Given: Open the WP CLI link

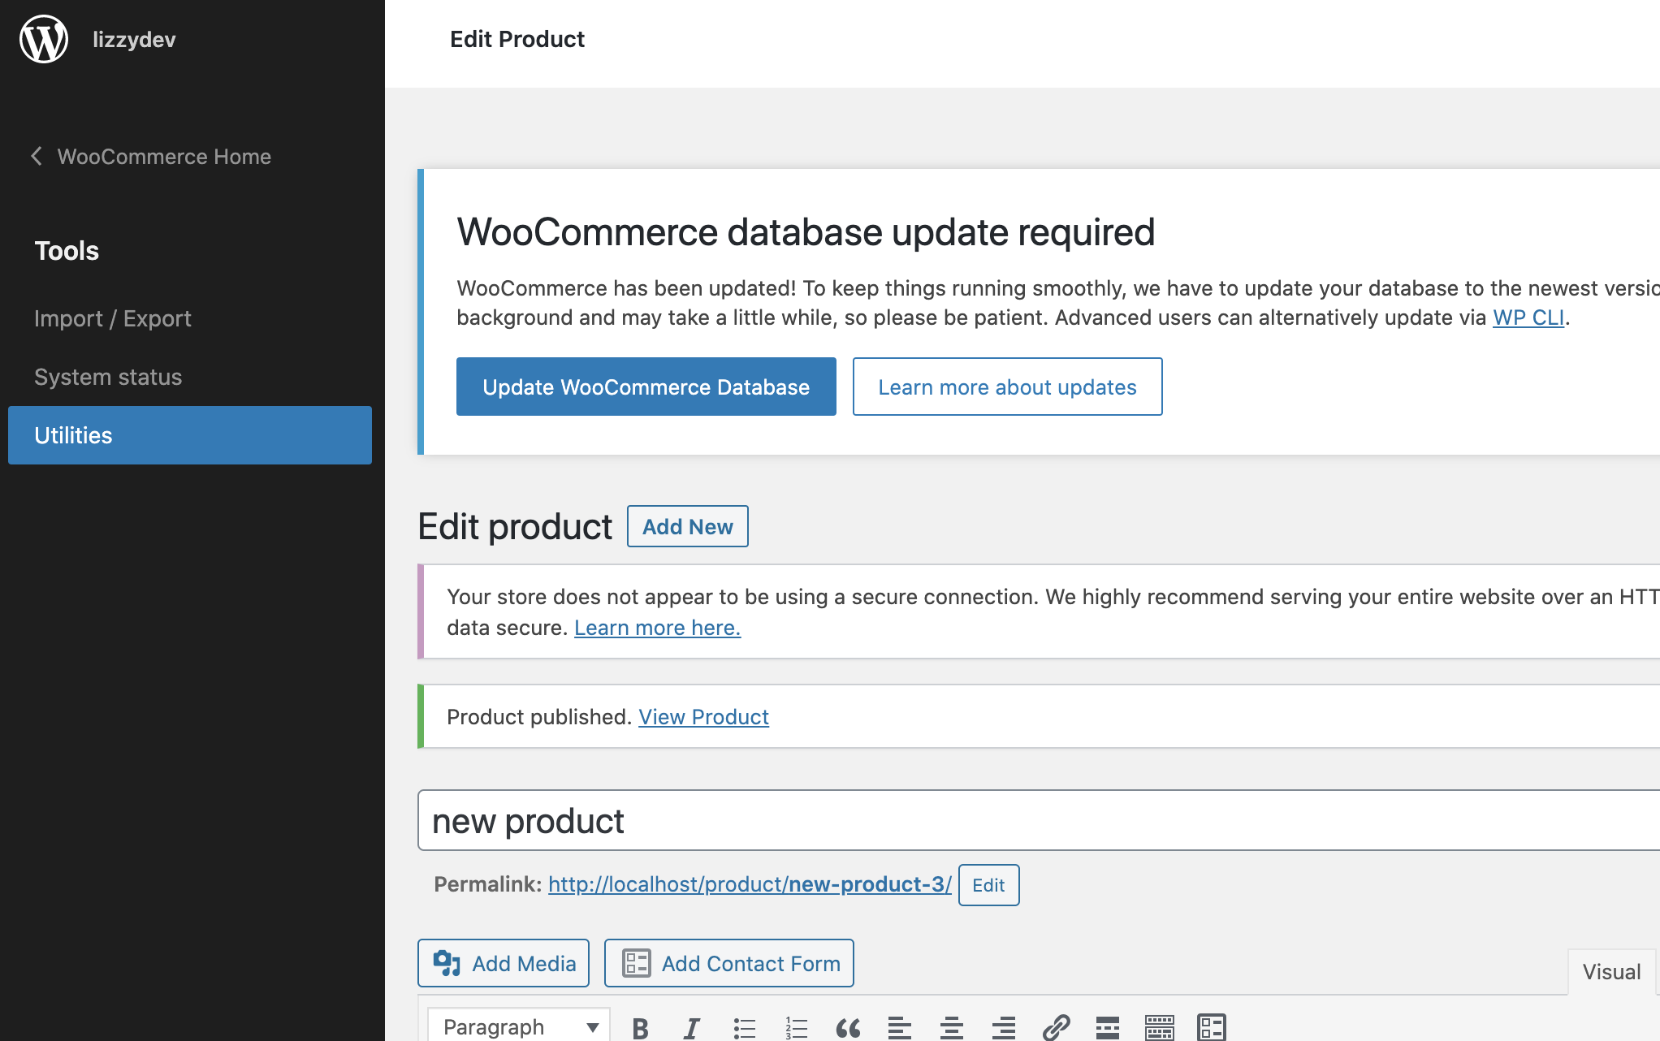Looking at the screenshot, I should click(x=1528, y=317).
